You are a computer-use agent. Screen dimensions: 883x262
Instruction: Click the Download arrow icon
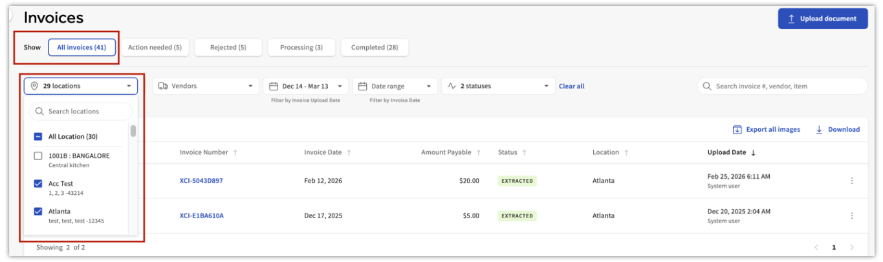(x=819, y=130)
